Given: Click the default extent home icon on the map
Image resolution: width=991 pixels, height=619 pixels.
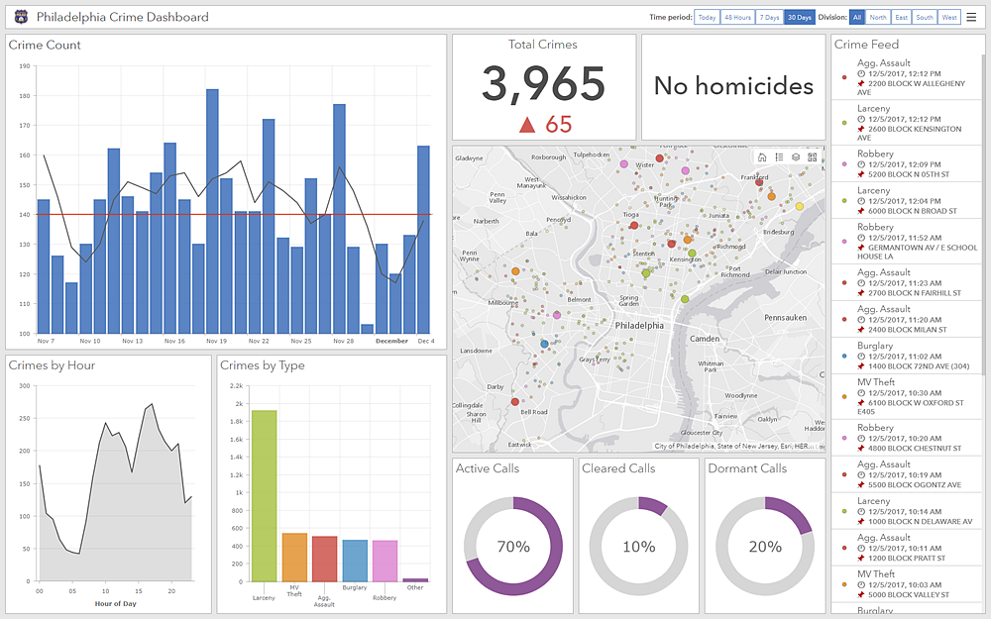Looking at the screenshot, I should click(x=762, y=156).
